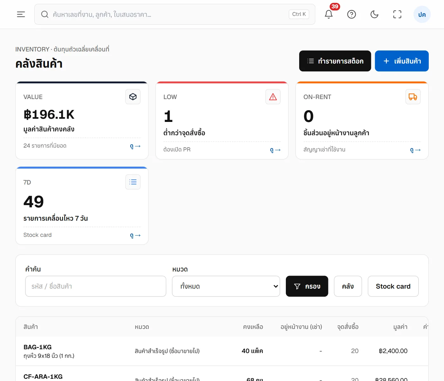The height and width of the screenshot is (381, 444).
Task: Follow the ดู arrow link on 7D card
Action: (135, 235)
